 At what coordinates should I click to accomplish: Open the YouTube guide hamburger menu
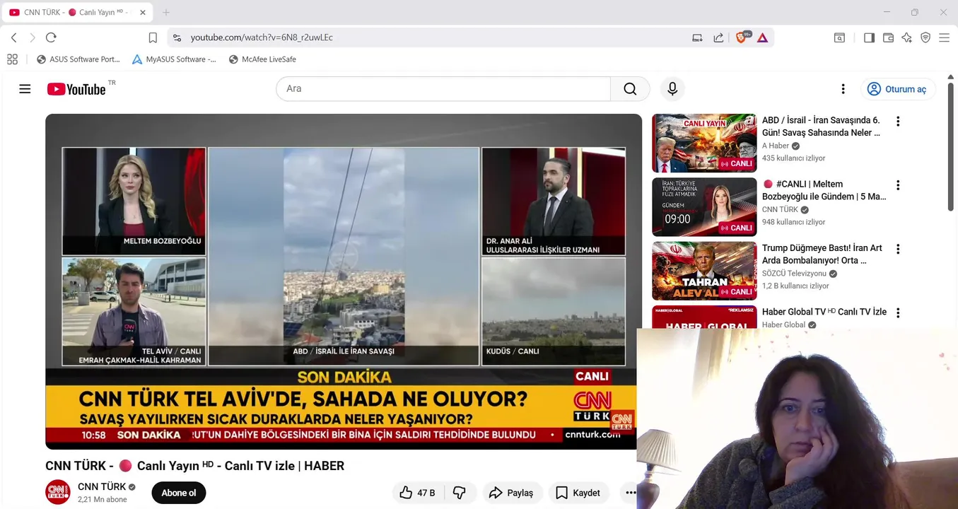(25, 89)
